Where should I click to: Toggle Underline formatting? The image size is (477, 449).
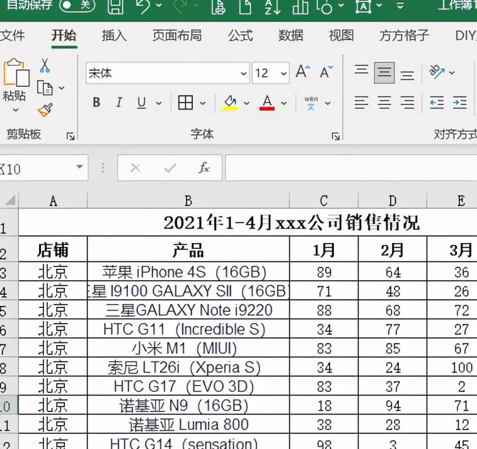(142, 103)
